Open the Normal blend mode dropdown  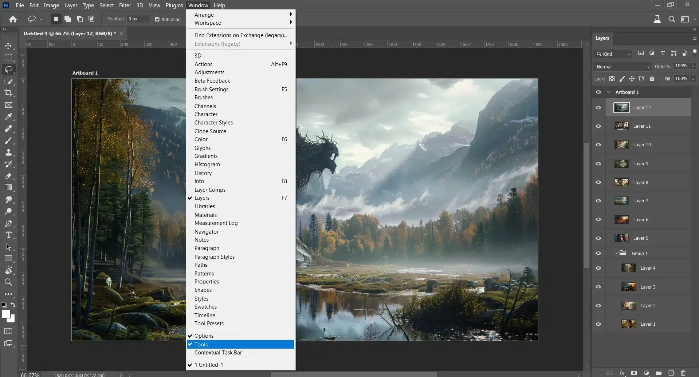[x=623, y=67]
